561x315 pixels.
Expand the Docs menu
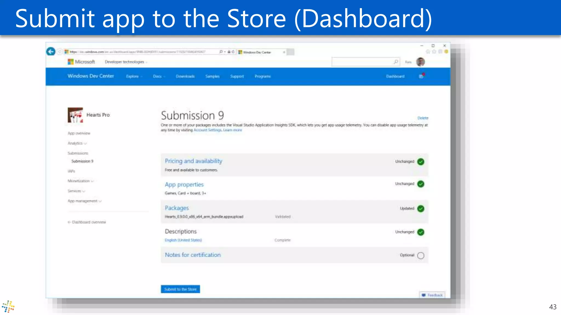(x=159, y=76)
